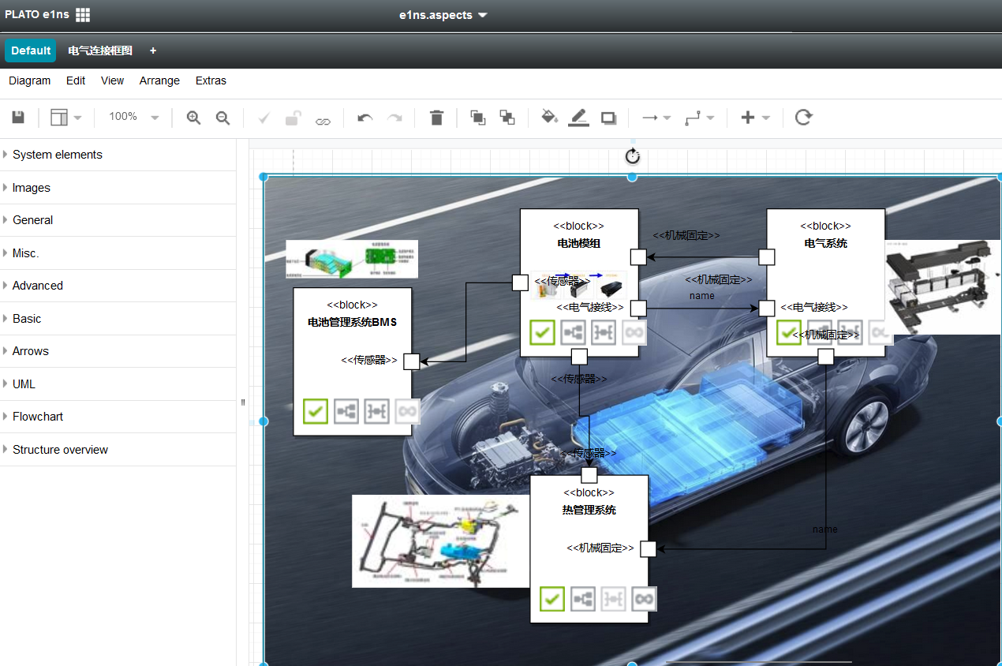Toggle green checkmark on 热管理系统 block

coord(552,599)
